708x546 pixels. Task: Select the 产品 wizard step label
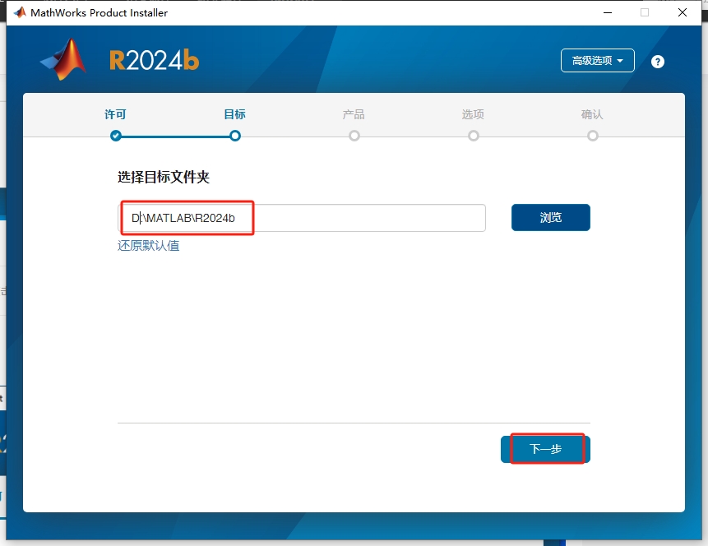point(354,114)
